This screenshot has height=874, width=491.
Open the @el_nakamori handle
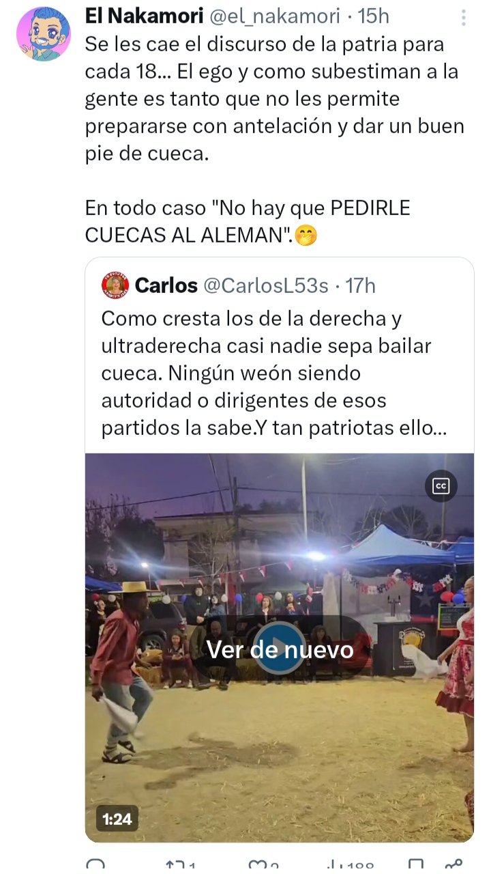coord(274,16)
